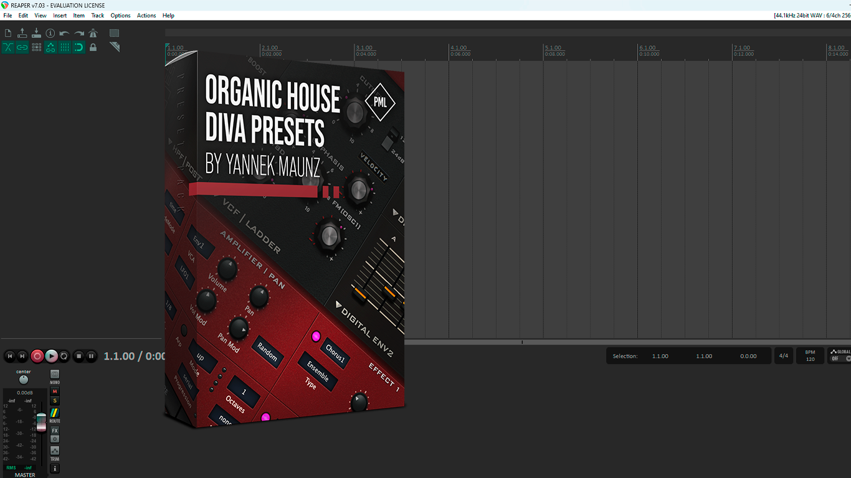This screenshot has height=478, width=851.
Task: Toggle snap magnet icon
Action: coord(79,47)
